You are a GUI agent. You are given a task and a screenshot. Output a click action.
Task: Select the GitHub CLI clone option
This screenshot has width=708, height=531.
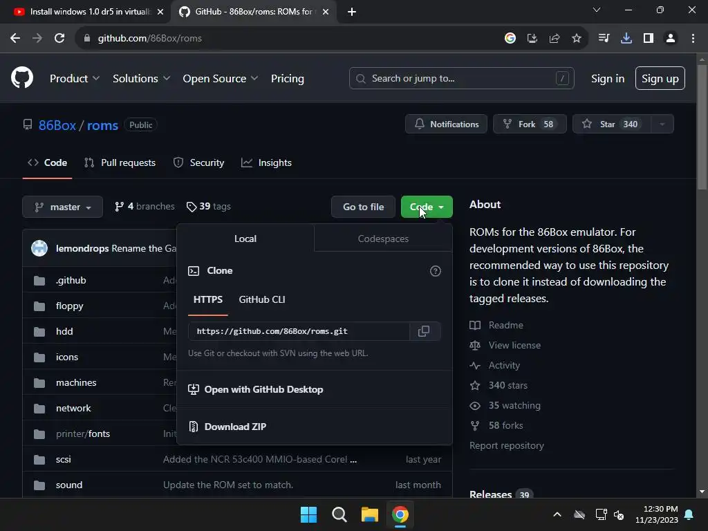[x=262, y=299]
